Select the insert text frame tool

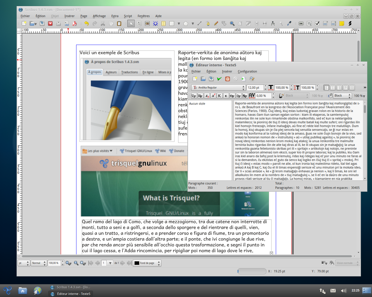pyautogui.click(x=139, y=23)
